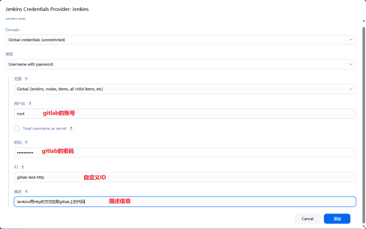Open the 范围 scope dropdown

click(x=185, y=89)
